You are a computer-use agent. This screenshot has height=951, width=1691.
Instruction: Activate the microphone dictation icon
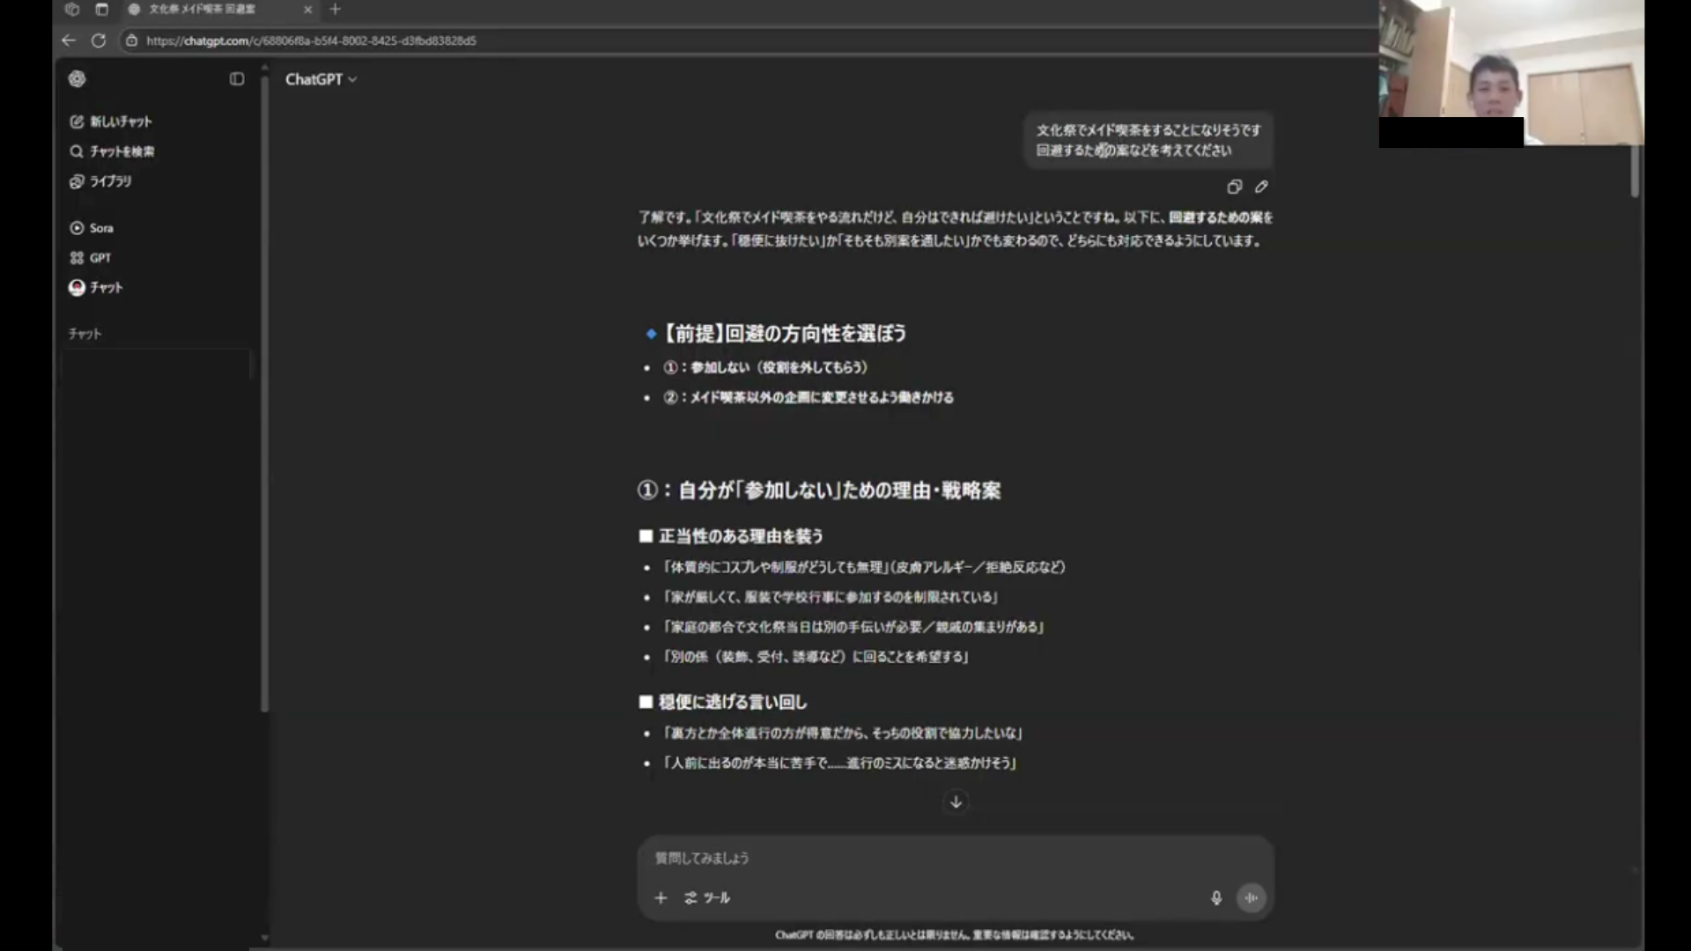(x=1216, y=898)
